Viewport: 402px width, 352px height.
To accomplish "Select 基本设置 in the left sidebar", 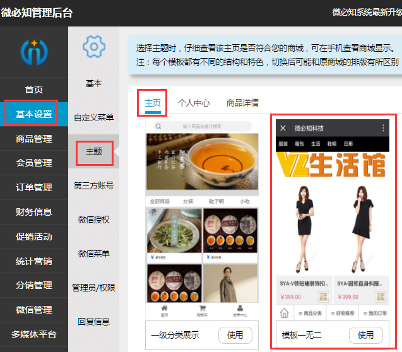I will tap(34, 114).
